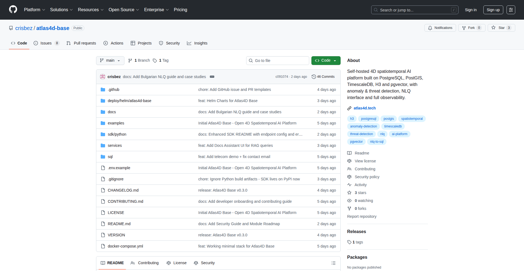Click the postgresql topic tag
This screenshot has height=271, width=524.
(369, 119)
